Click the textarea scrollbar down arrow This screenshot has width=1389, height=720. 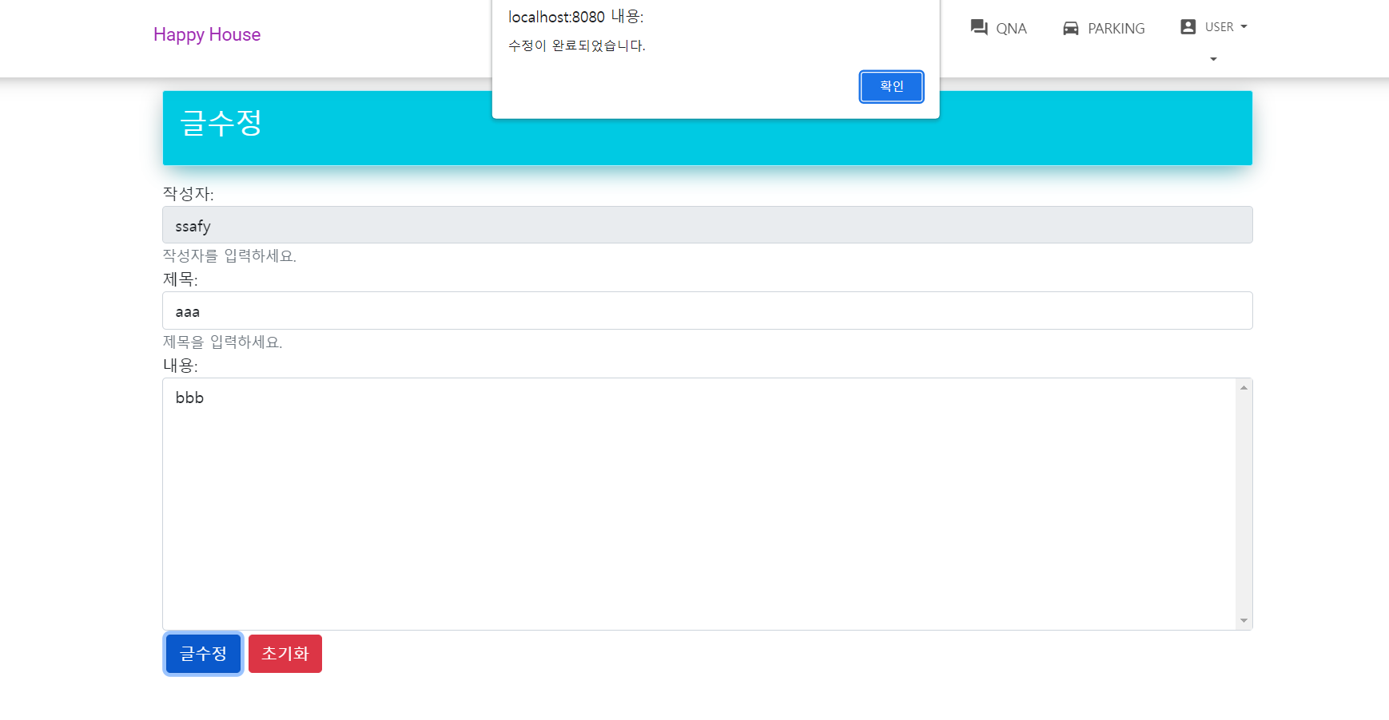(1244, 620)
